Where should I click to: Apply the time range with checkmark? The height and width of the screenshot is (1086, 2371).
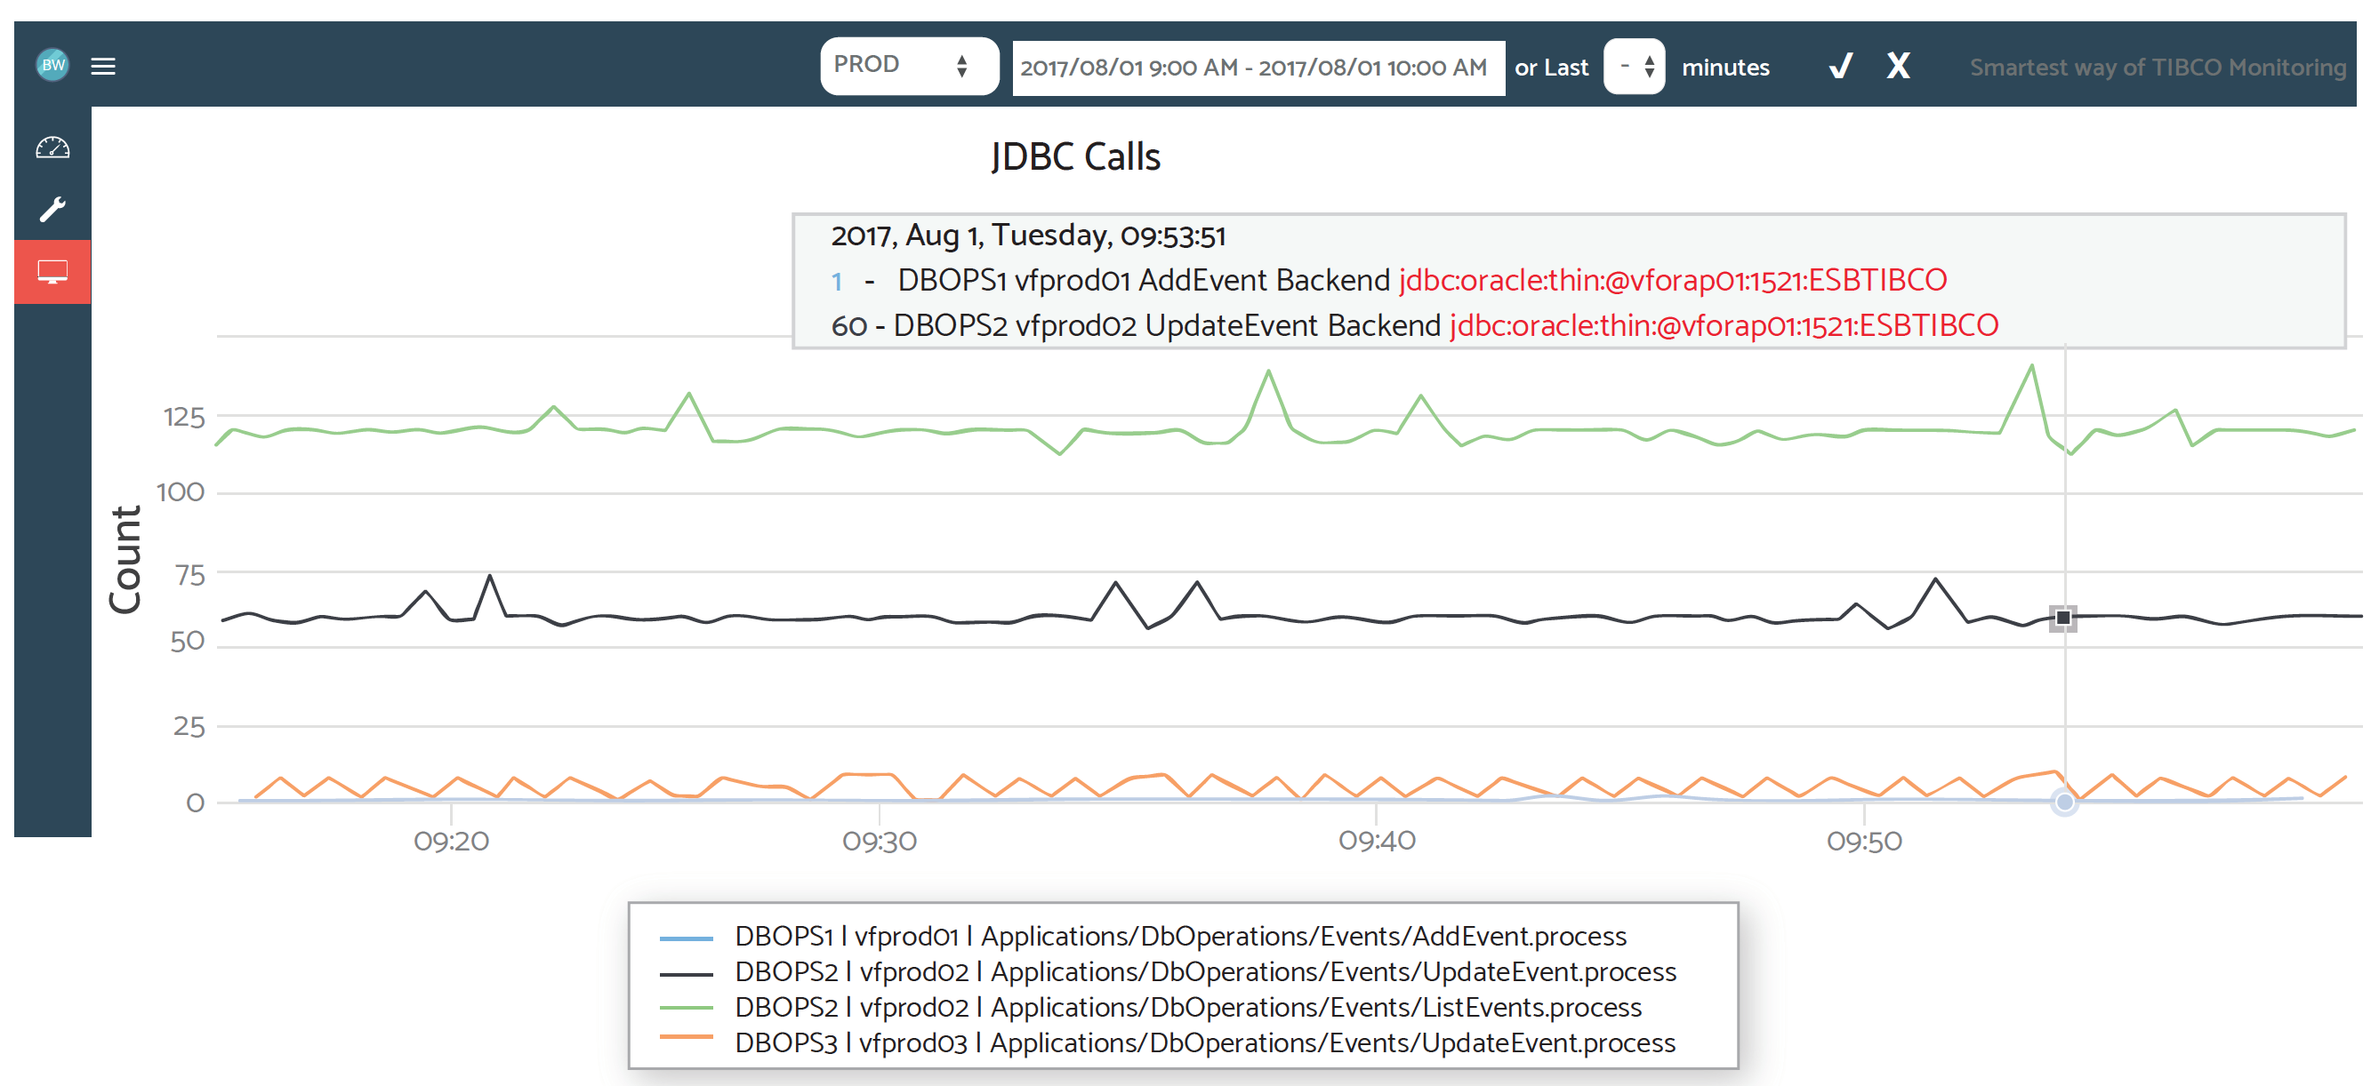tap(1840, 66)
